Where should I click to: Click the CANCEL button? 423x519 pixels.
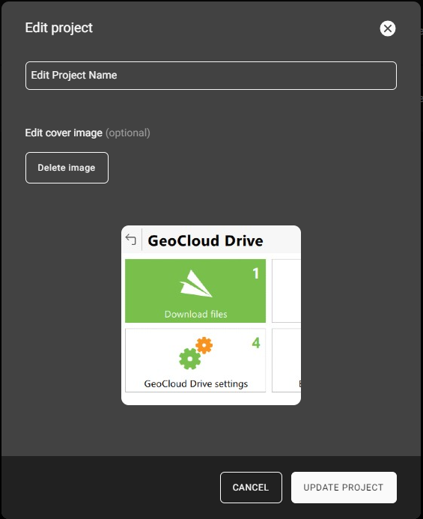(x=251, y=488)
